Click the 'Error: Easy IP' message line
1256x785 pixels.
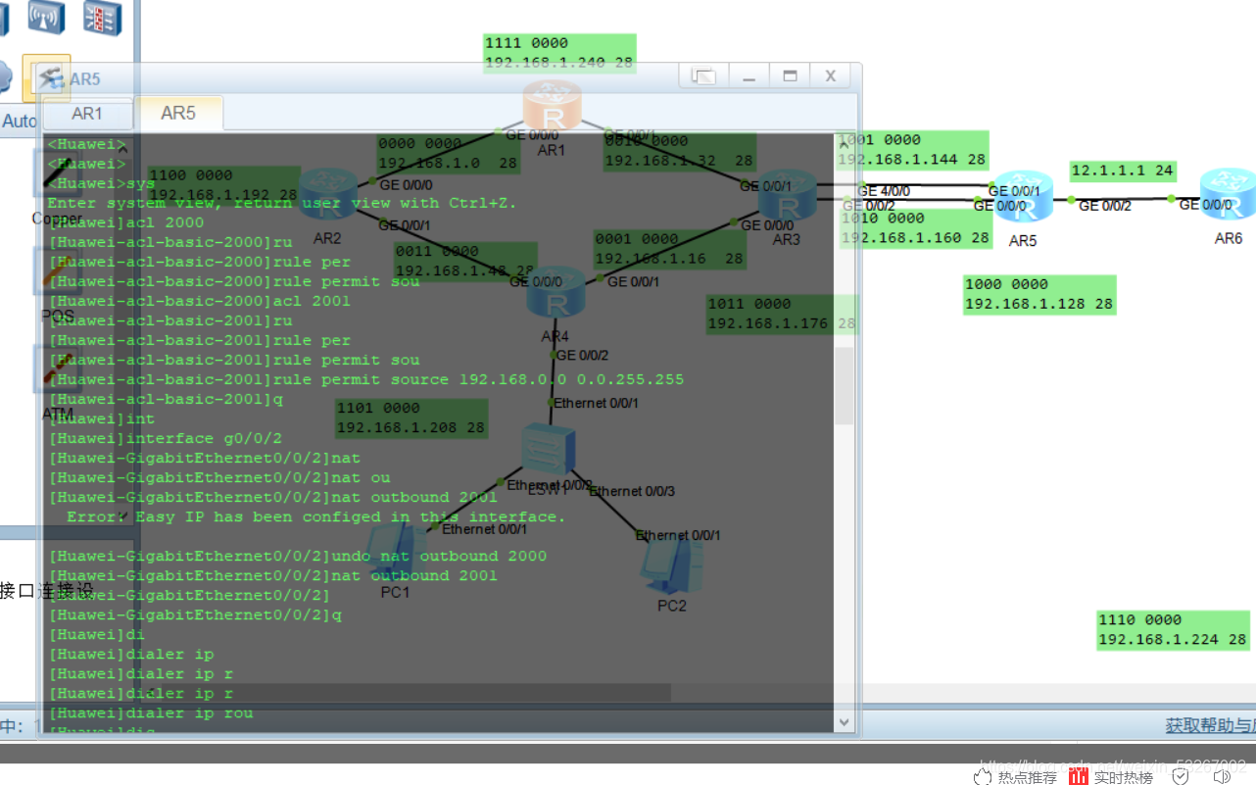click(x=316, y=516)
